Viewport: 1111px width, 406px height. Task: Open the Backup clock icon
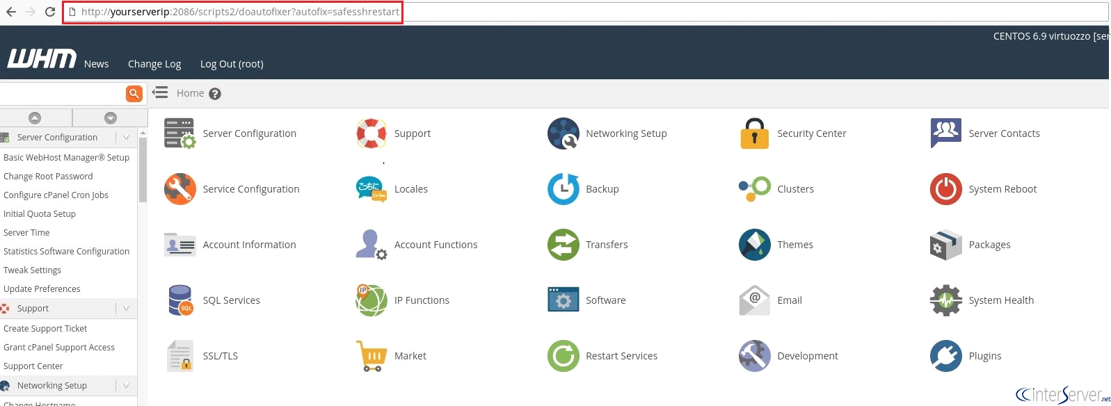(x=563, y=189)
